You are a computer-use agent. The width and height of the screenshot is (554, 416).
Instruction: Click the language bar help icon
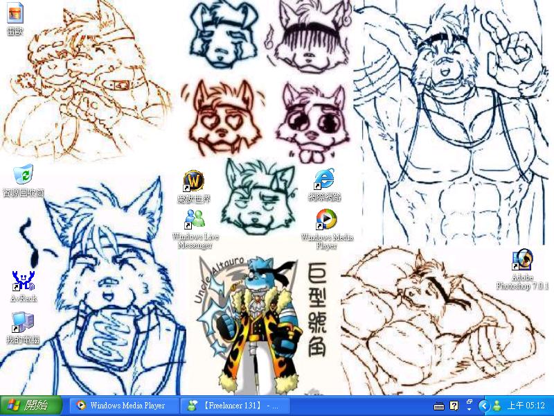tap(454, 406)
